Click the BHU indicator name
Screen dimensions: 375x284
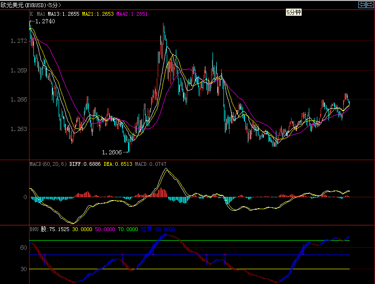(x=34, y=229)
